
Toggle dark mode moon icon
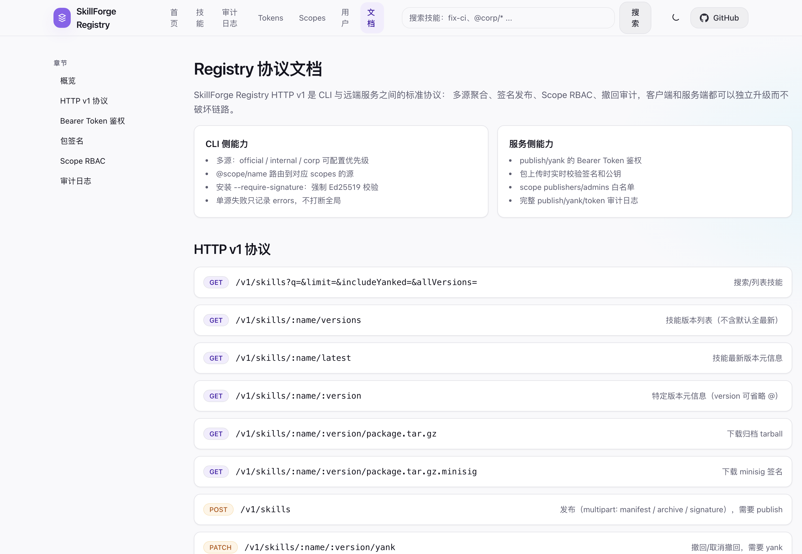pyautogui.click(x=675, y=18)
